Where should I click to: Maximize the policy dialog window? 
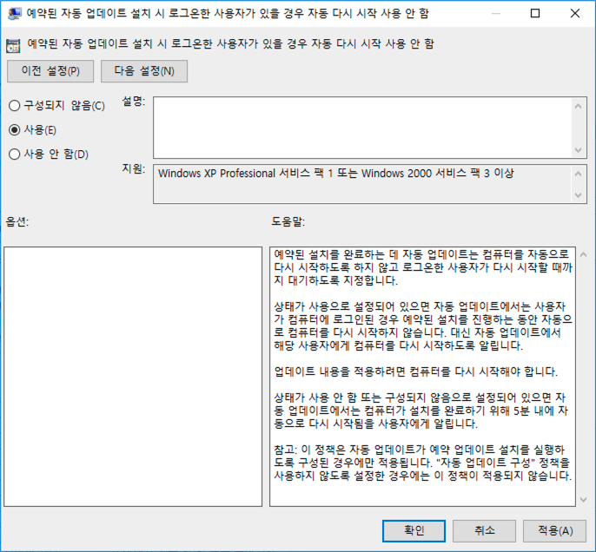coord(535,13)
